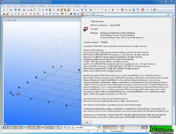The width and height of the screenshot is (176, 134).
Task: Create a steel column with blue column icon
Action: pyautogui.click(x=43, y=14)
